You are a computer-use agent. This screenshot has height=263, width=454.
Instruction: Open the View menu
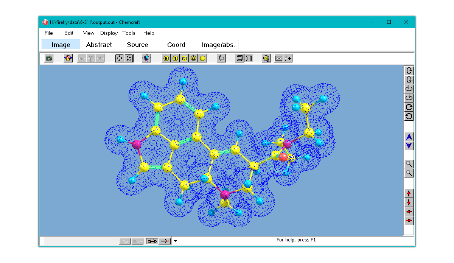[89, 33]
